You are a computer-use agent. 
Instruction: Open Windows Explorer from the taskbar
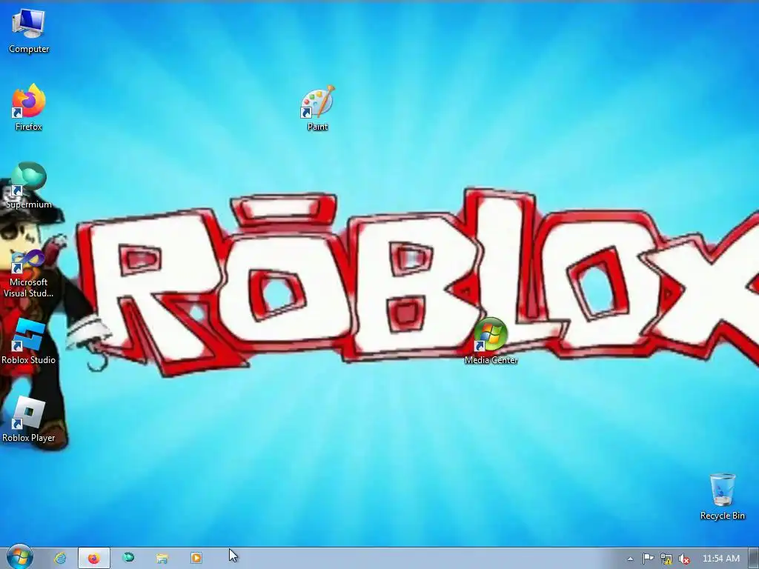point(162,558)
